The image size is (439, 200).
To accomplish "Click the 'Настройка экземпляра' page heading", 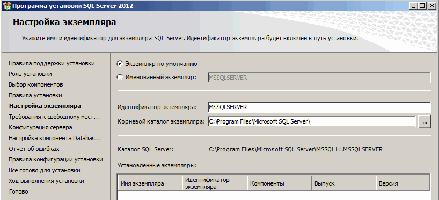I will click(64, 22).
